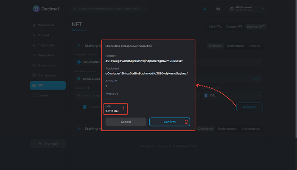Click the recipient validator address text
297x170 pixels.
point(146,73)
